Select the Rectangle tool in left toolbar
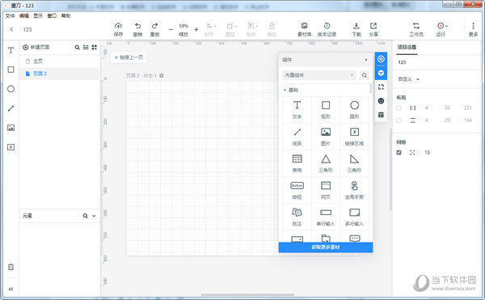The height and width of the screenshot is (300, 485). pyautogui.click(x=11, y=70)
